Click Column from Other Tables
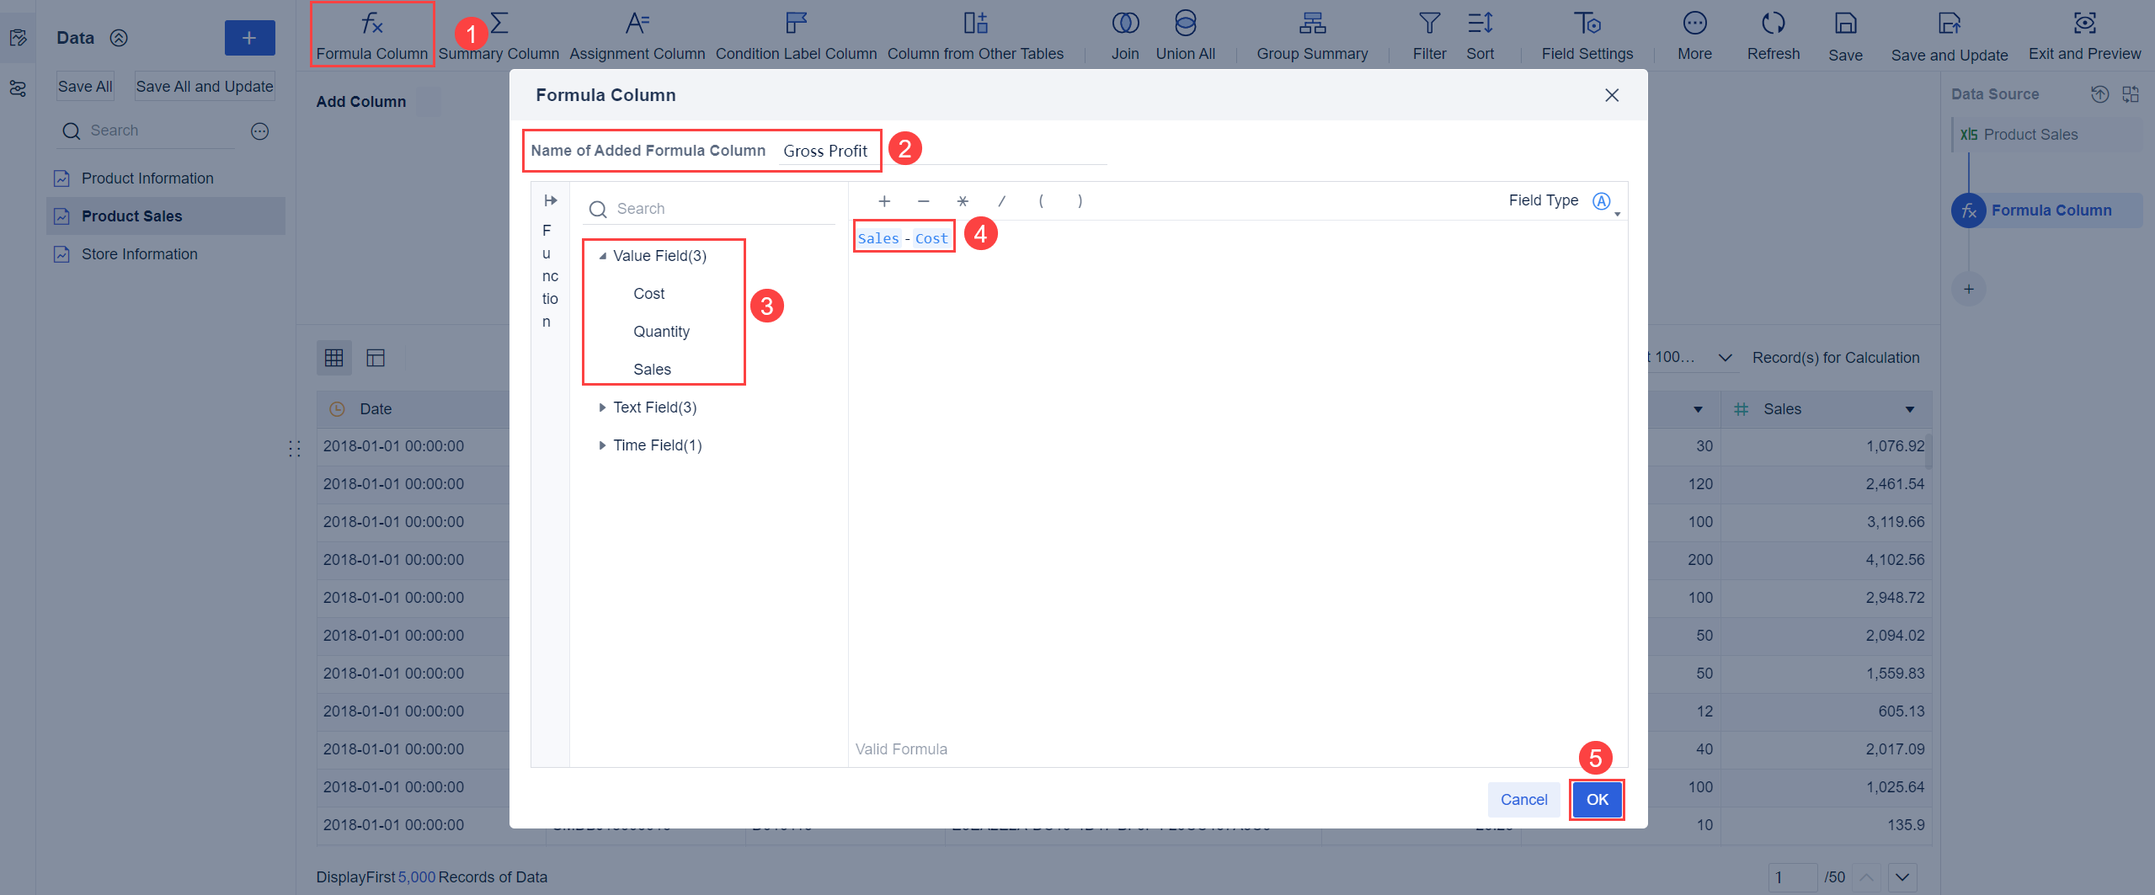2155x895 pixels. [x=975, y=35]
